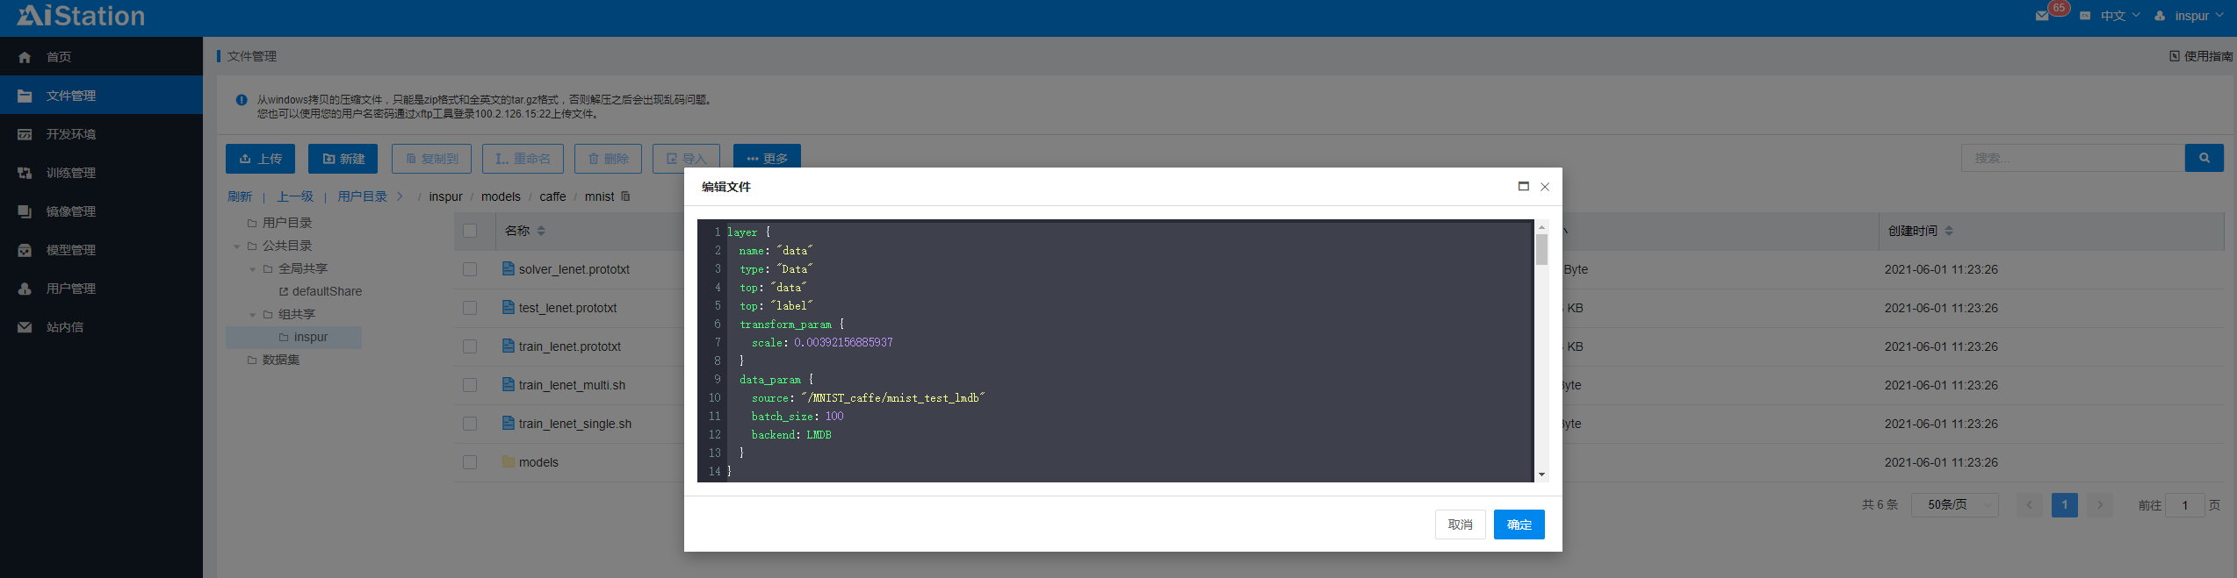
Task: Tick the train_lenet_multi.sh checkbox
Action: point(470,385)
